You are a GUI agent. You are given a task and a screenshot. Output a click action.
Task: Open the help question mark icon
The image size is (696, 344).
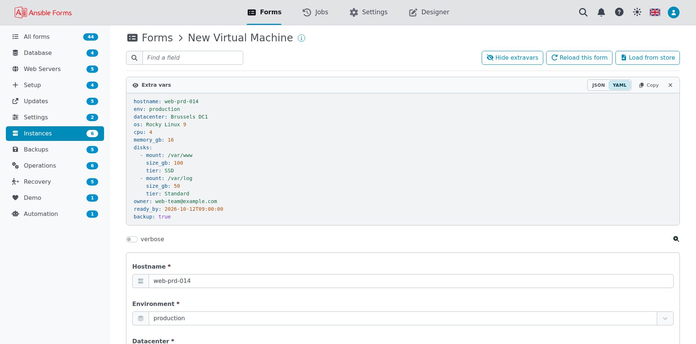[619, 12]
